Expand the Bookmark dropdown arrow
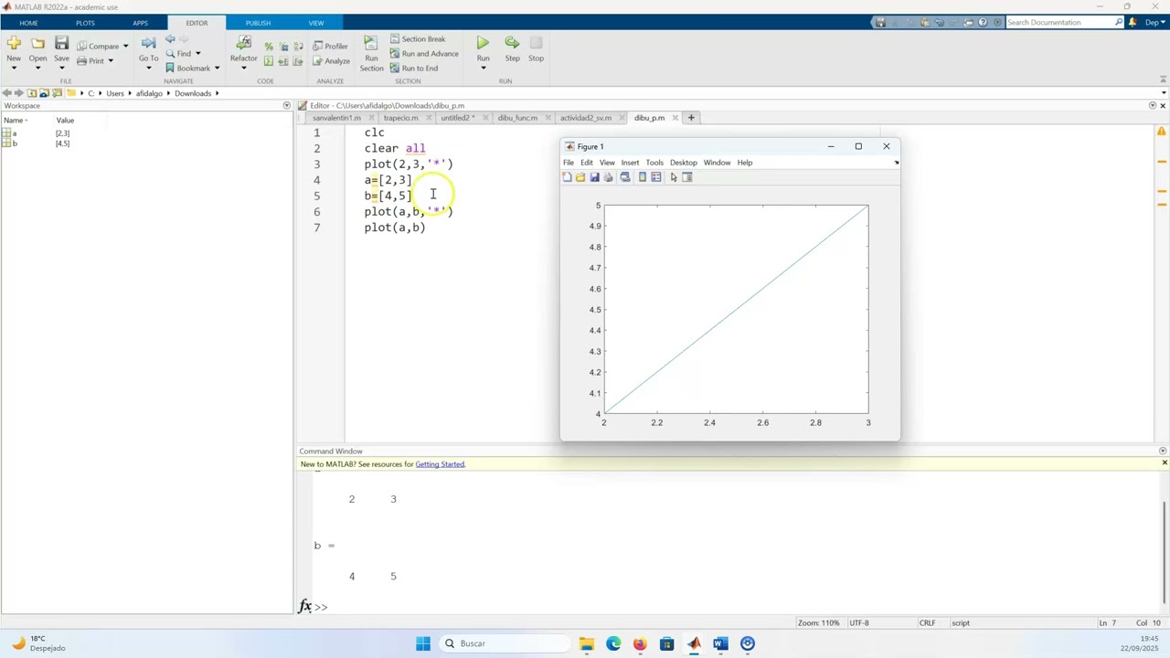This screenshot has height=658, width=1170. [x=217, y=68]
